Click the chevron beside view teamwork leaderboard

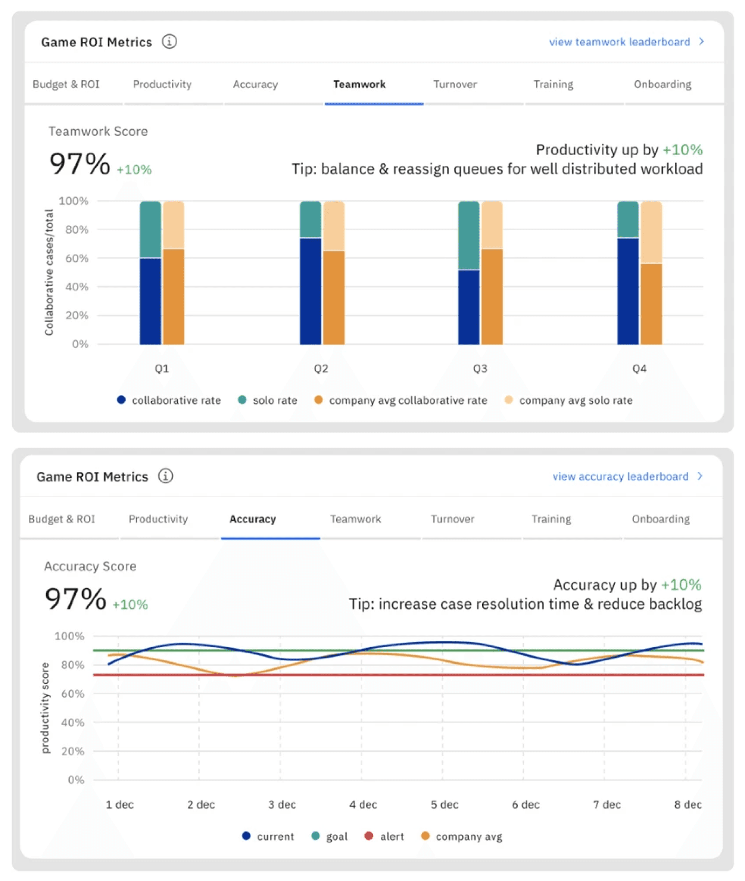[701, 41]
